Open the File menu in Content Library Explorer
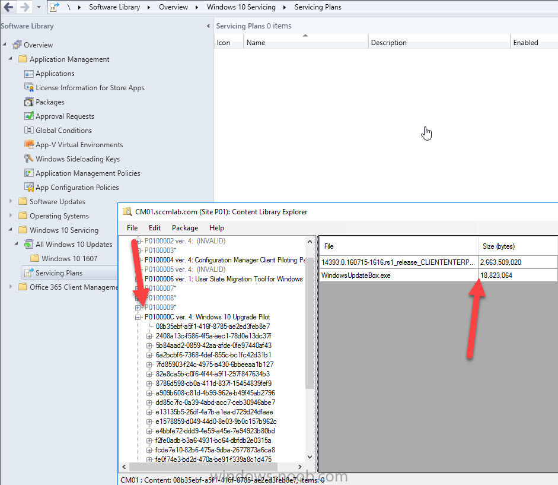The width and height of the screenshot is (558, 485). [x=132, y=228]
